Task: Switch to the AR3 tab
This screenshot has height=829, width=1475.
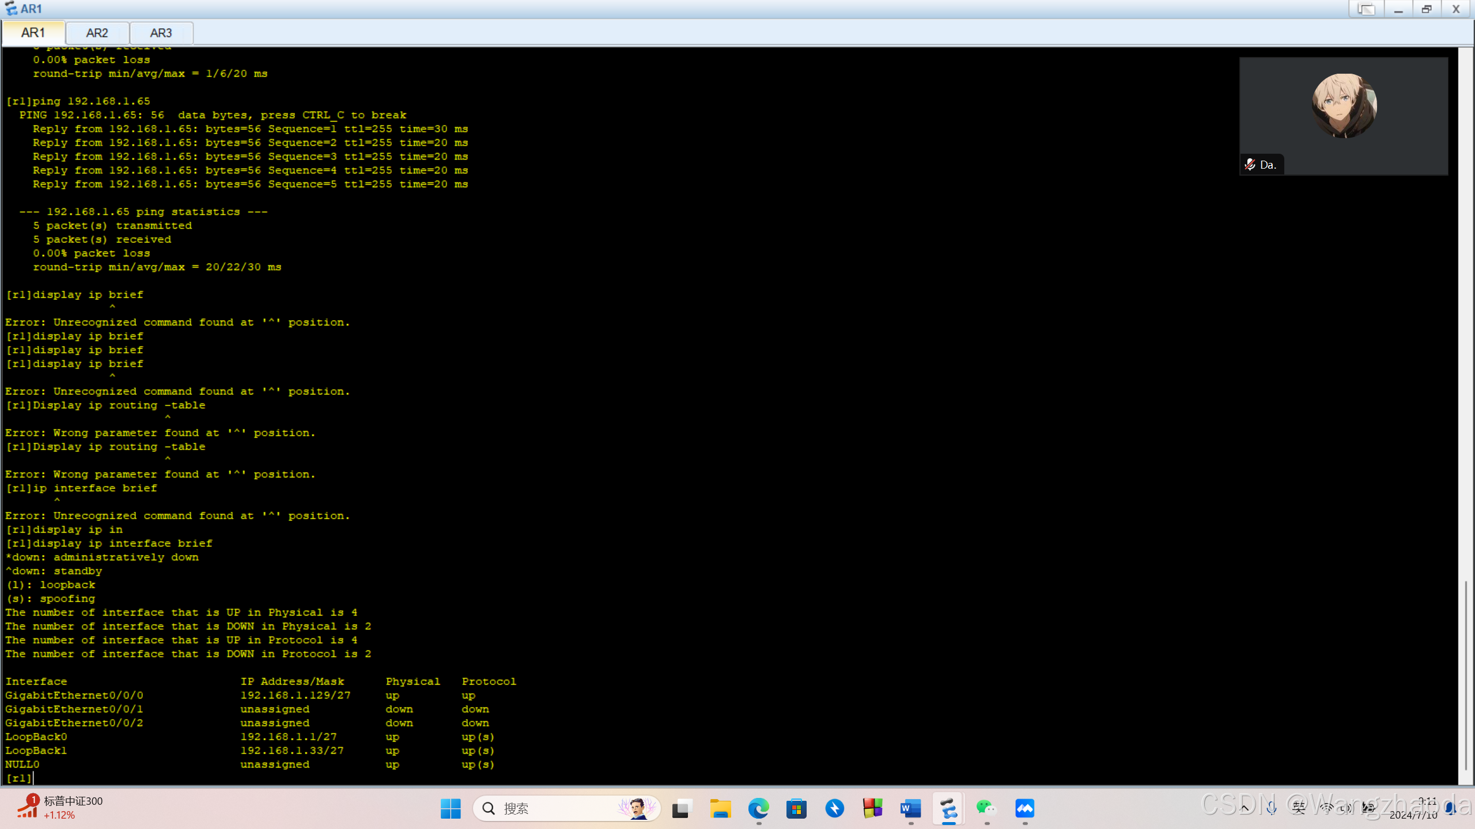Action: pos(161,33)
